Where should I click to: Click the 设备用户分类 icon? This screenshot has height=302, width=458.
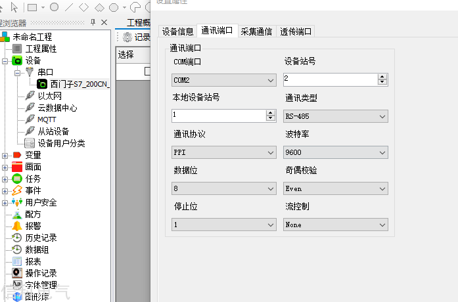pos(30,143)
